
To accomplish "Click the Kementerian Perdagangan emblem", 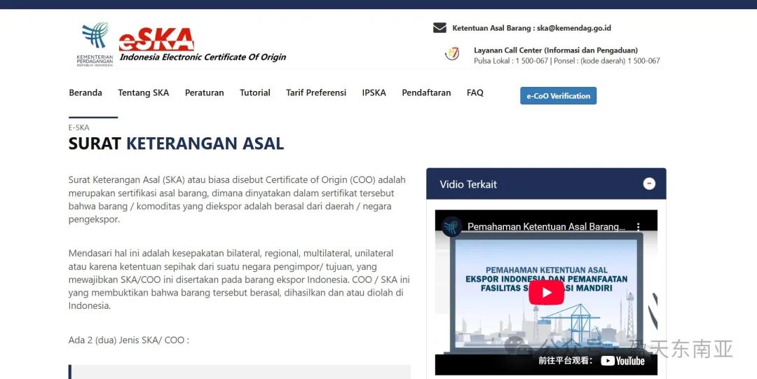I will click(95, 43).
